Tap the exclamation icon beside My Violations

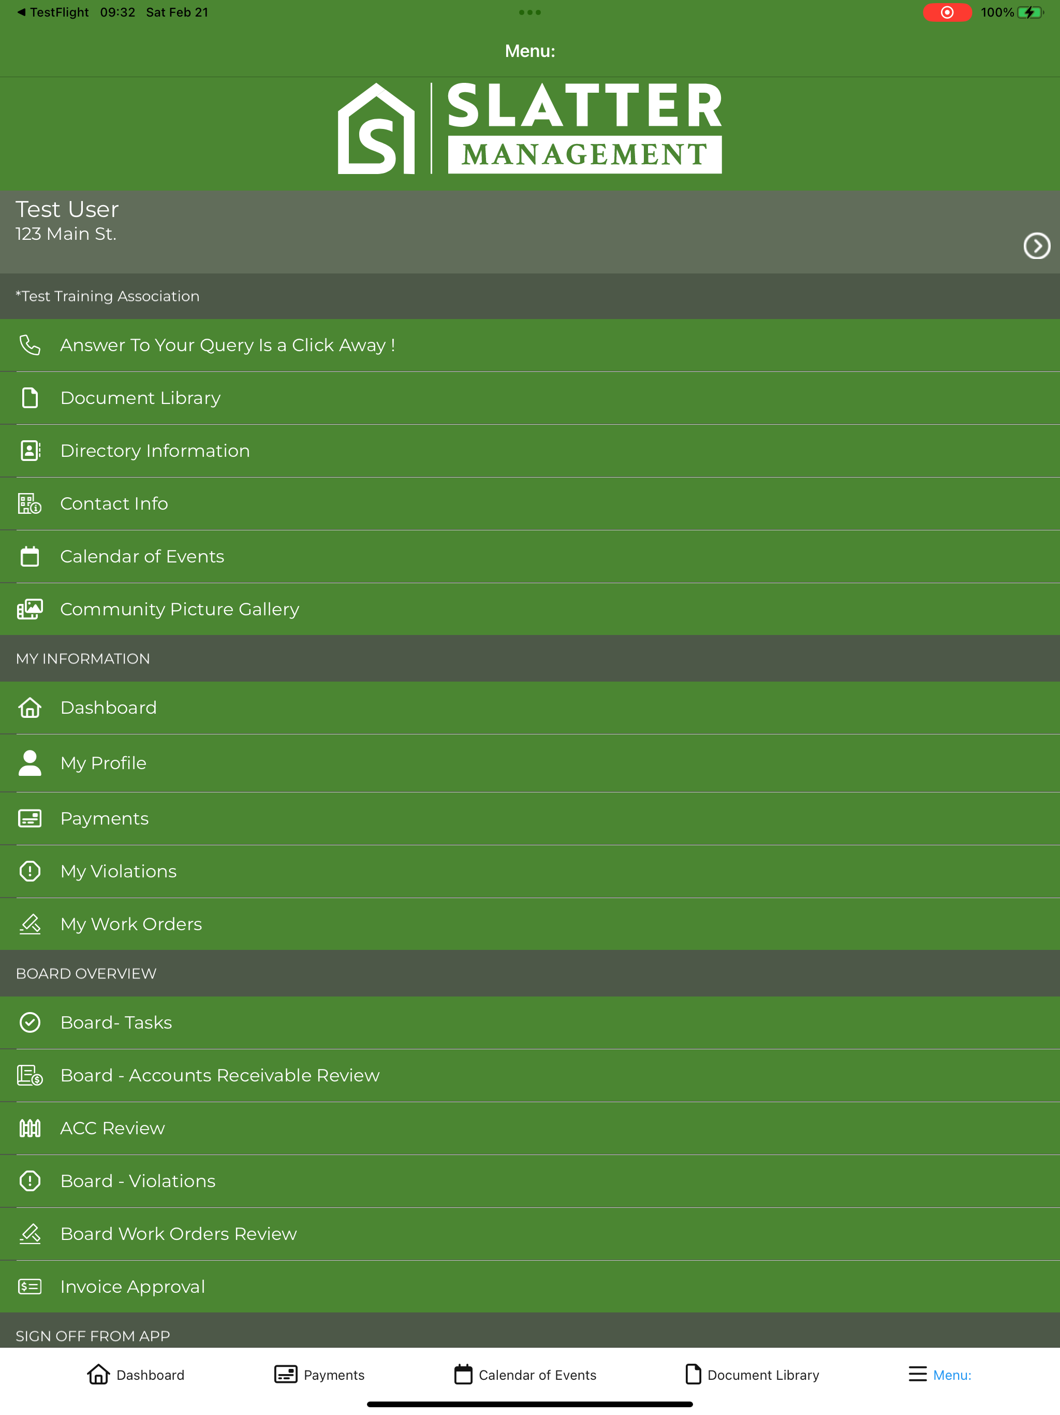click(30, 871)
